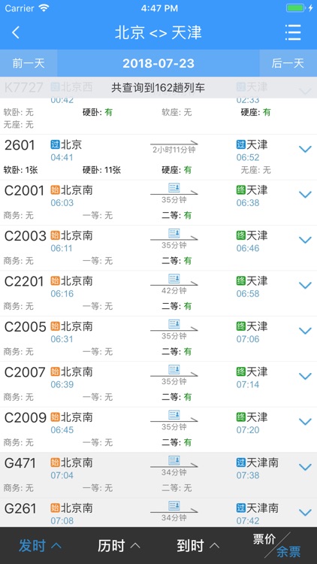Viewport: 317px width, 564px height.
Task: Expand details for train C2003
Action: point(305,240)
